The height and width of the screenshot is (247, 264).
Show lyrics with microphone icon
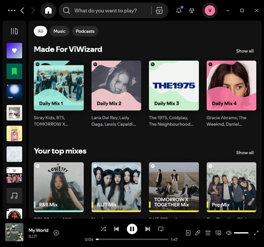[197, 233]
